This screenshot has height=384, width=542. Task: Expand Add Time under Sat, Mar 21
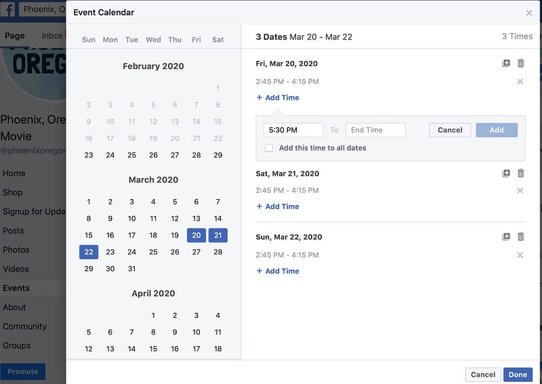coord(278,207)
